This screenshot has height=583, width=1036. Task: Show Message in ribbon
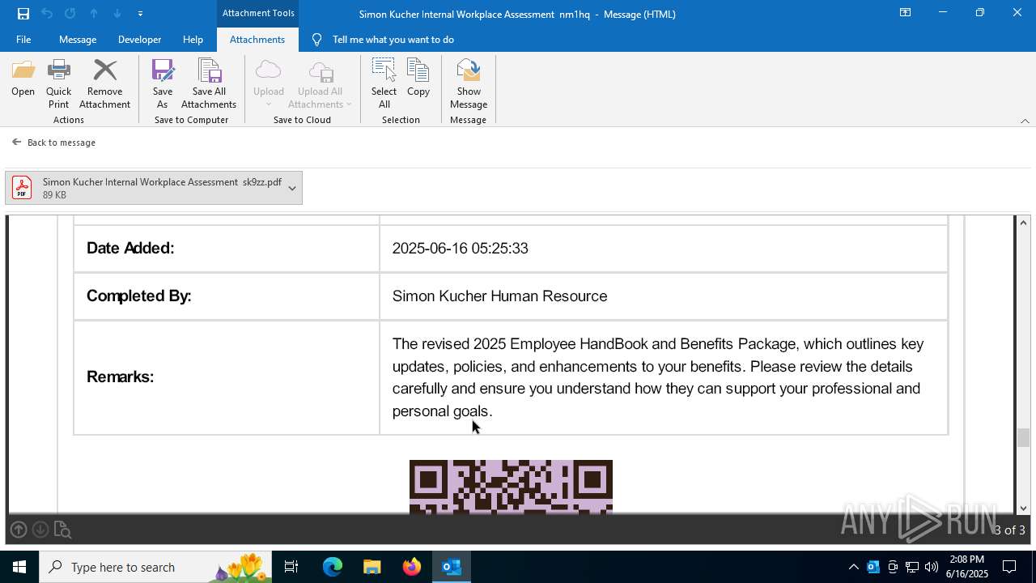tap(469, 83)
